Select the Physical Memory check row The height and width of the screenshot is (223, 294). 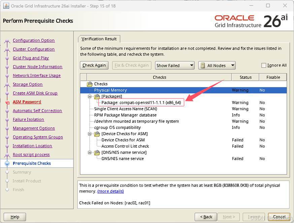point(184,90)
